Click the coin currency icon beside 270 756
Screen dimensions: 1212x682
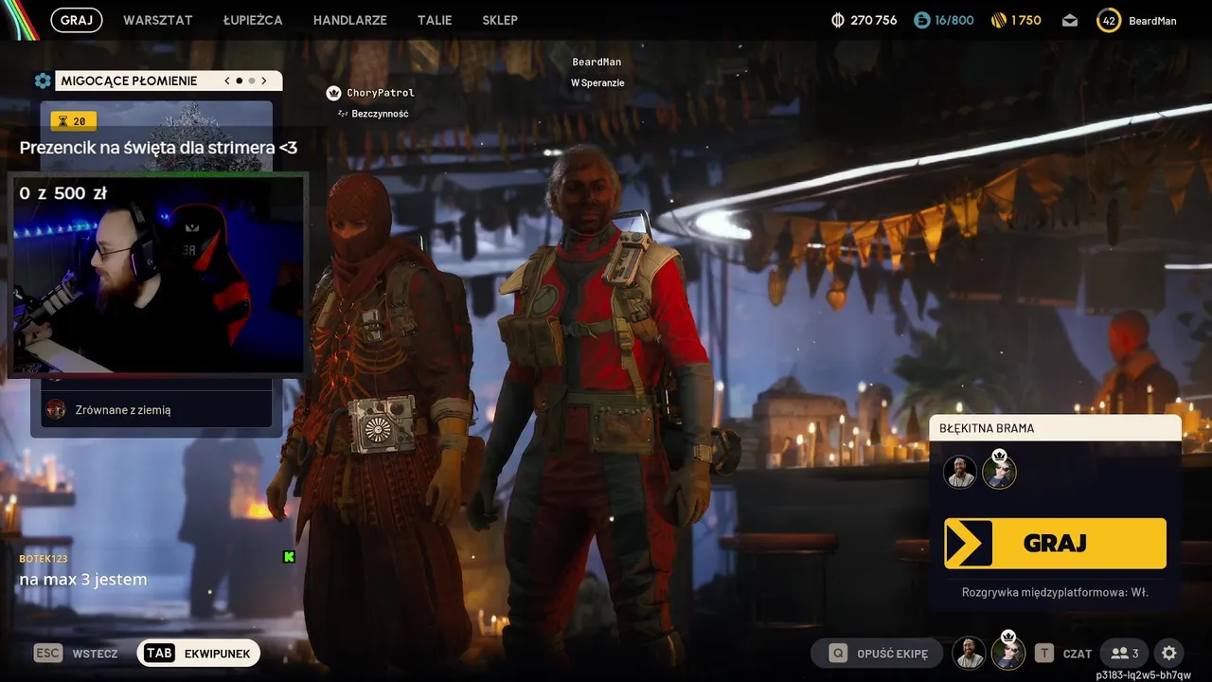[837, 20]
